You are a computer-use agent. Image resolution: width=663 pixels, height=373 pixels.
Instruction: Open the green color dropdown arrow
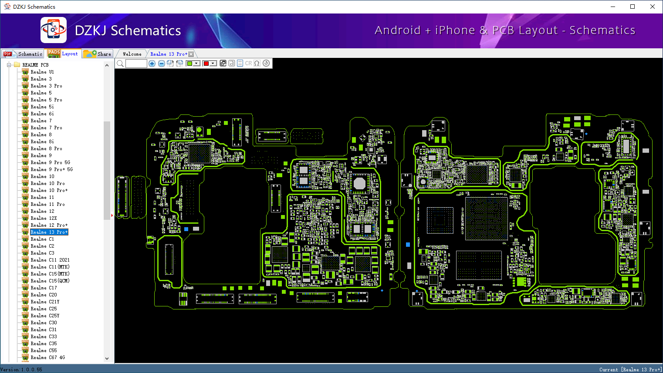196,64
